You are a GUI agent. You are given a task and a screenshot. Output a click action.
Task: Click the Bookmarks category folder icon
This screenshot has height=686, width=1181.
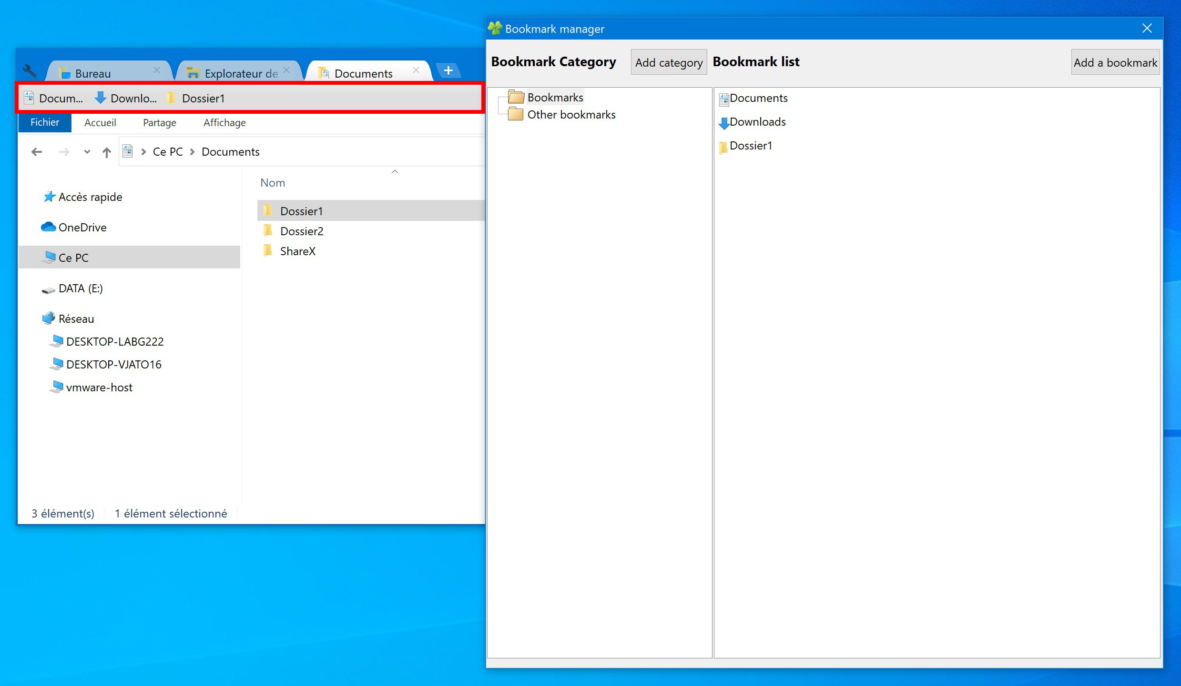[516, 97]
